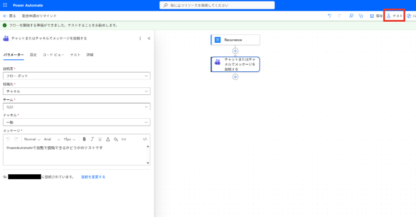Image resolution: width=416 pixels, height=217 pixels.
Task: Open the flow checker stethoscope icon
Action: 361,16
